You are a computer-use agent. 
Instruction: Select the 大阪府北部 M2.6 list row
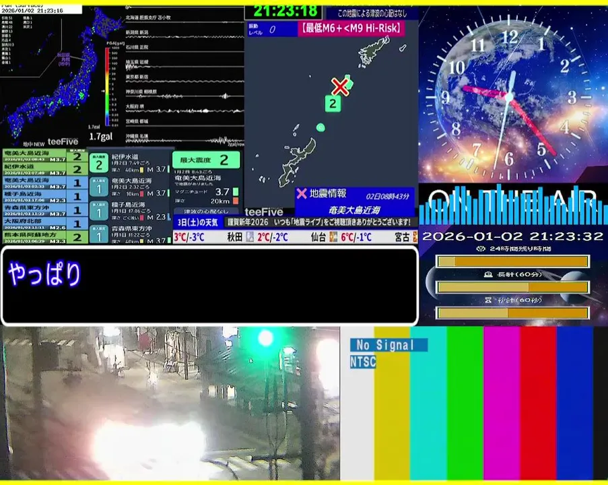tap(45, 224)
